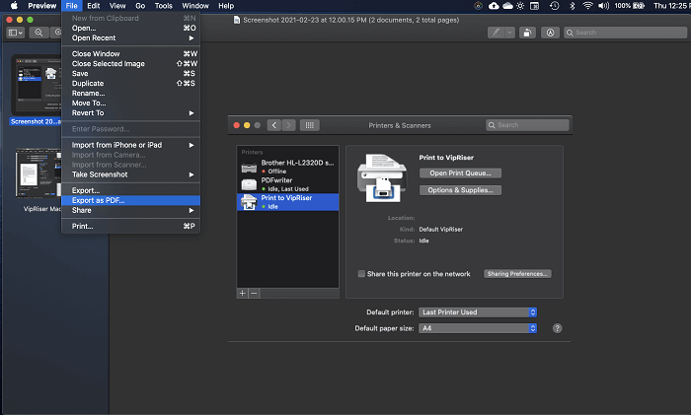Viewport: 691px width, 415px height.
Task: Enable Share this printer on the network
Action: [362, 273]
